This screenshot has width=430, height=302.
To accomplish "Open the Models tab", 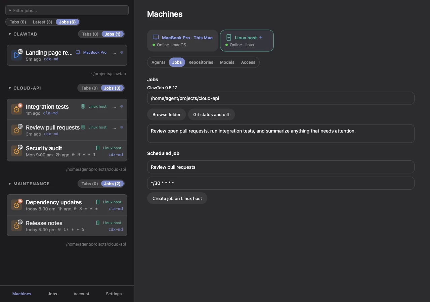I will [x=227, y=62].
